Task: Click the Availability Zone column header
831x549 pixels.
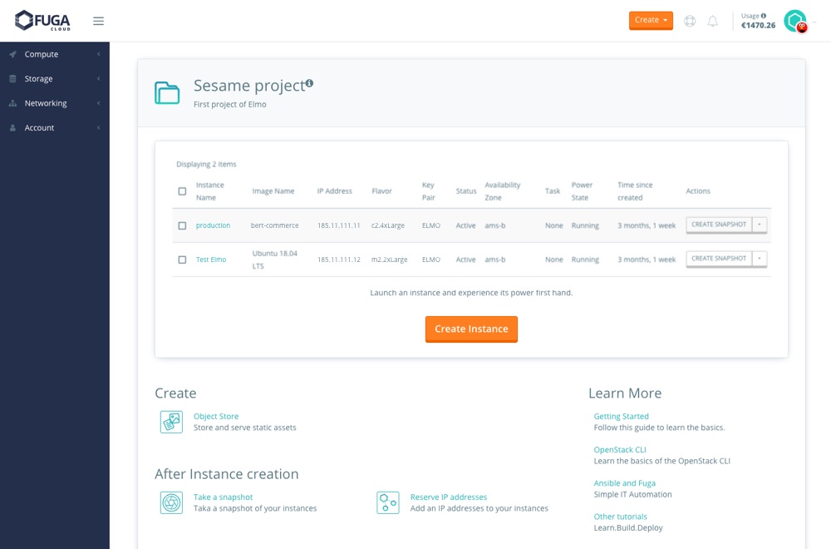Action: coord(503,191)
